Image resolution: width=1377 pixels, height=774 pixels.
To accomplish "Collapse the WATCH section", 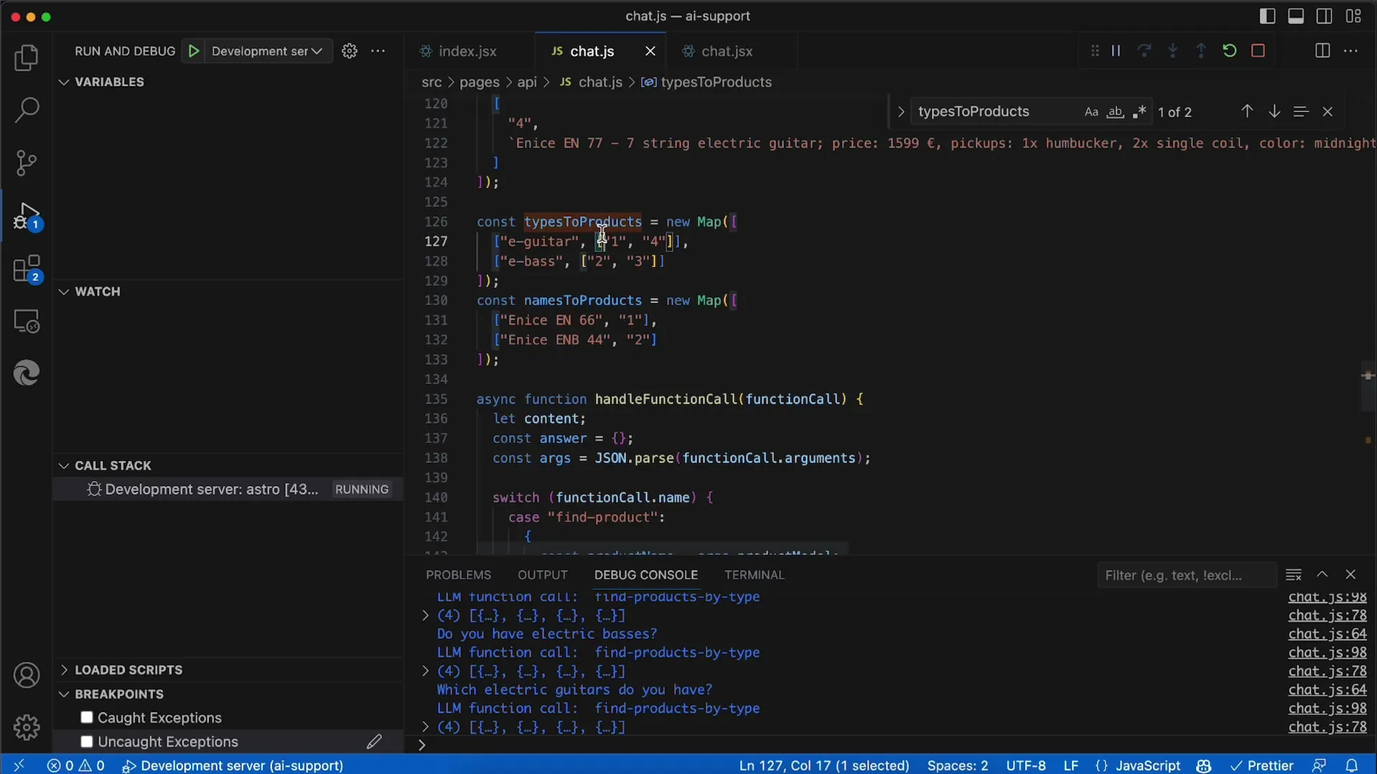I will click(97, 292).
